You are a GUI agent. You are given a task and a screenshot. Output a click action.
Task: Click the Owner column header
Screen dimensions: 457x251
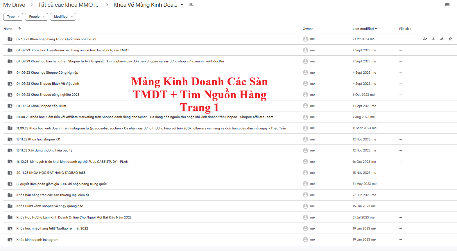pyautogui.click(x=308, y=29)
